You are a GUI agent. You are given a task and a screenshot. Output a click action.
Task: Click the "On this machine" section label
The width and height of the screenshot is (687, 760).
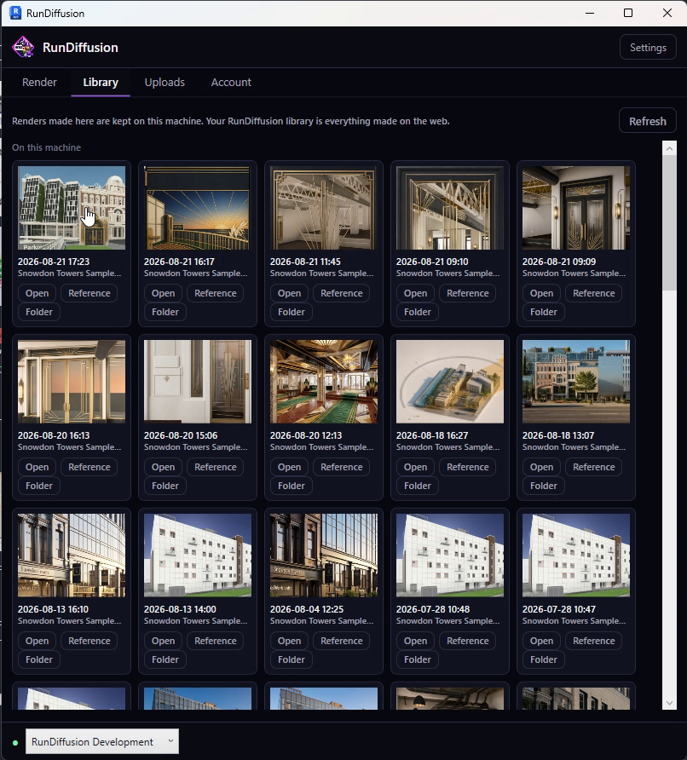click(x=47, y=147)
